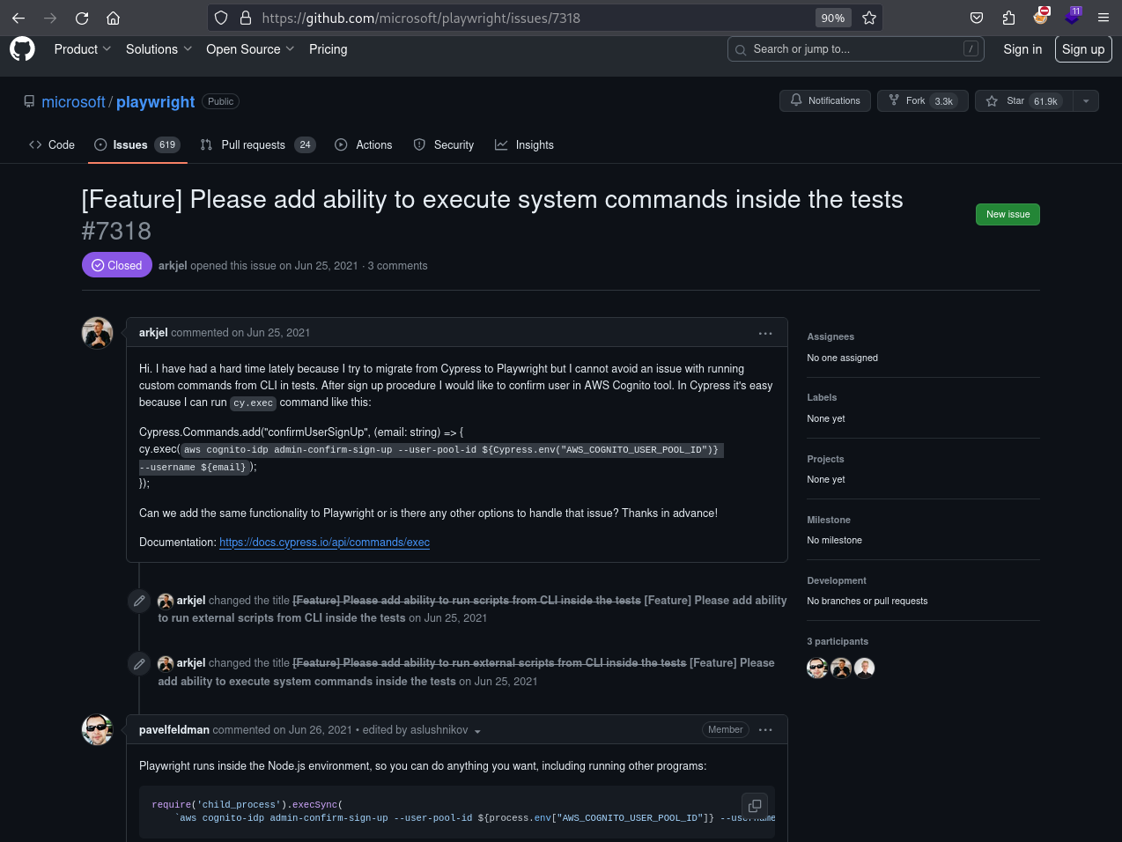This screenshot has width=1122, height=842.
Task: Click the green New issue button
Action: (x=1008, y=214)
